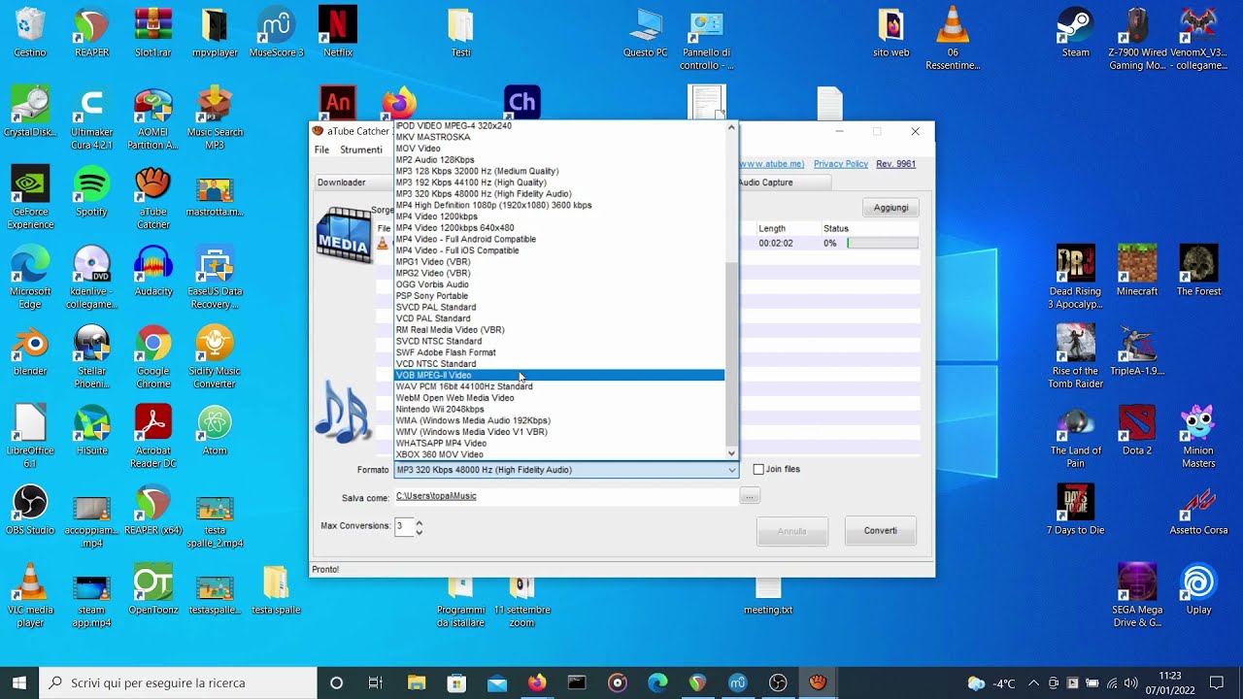The image size is (1243, 699).
Task: Select VOB MPEG-II Video format
Action: click(x=559, y=375)
